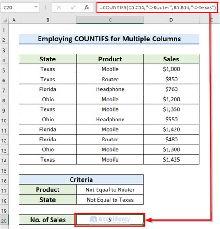Select the 'Ohio' cell in row 8
Image resolution: width=220 pixels, height=229 pixels.
(x=48, y=99)
